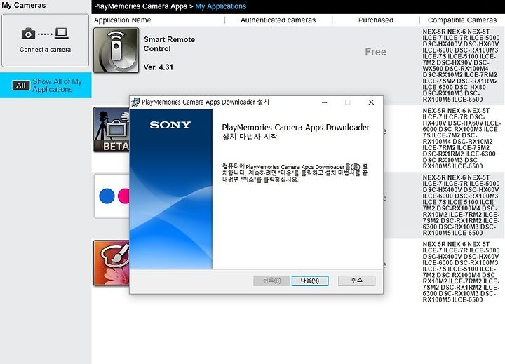
Task: Open the Smart Remote Control app icon
Action: point(116,50)
